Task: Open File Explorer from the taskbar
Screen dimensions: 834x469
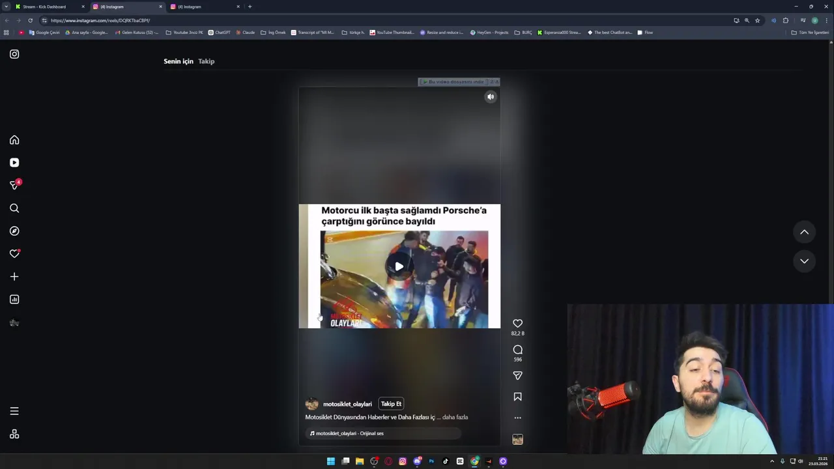Action: point(360,461)
